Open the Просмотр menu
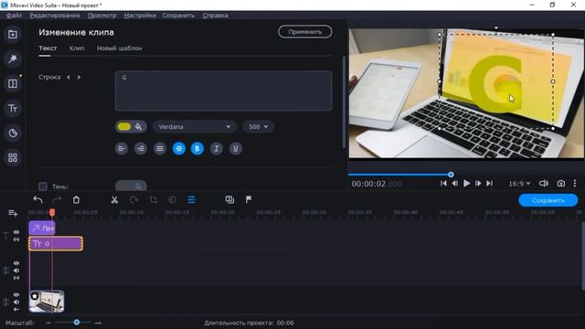The width and height of the screenshot is (585, 329). click(x=101, y=16)
